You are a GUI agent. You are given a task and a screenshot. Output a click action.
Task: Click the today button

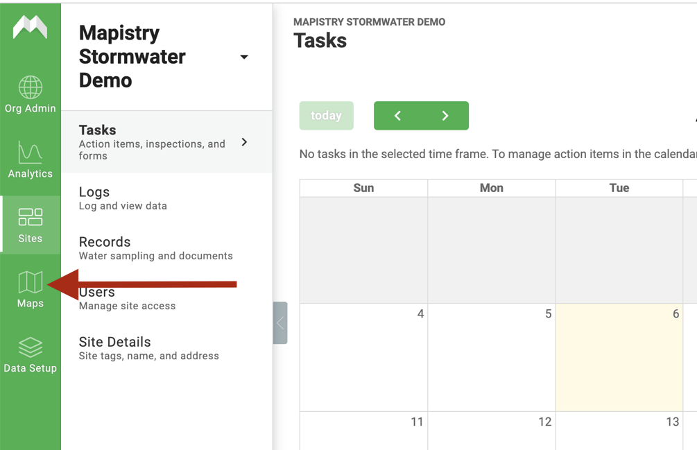326,116
